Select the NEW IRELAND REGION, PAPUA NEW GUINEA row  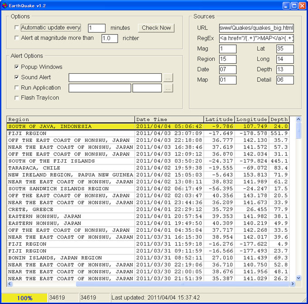point(148,175)
